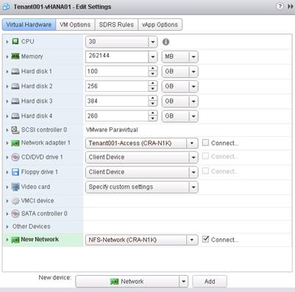
Task: Open the Memory size dropdown
Action: pos(153,57)
